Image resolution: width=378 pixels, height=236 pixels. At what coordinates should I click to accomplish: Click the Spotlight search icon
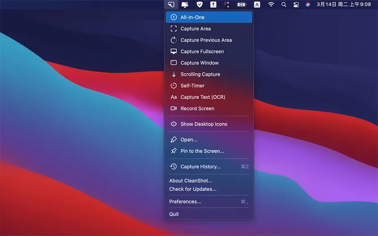tap(284, 4)
